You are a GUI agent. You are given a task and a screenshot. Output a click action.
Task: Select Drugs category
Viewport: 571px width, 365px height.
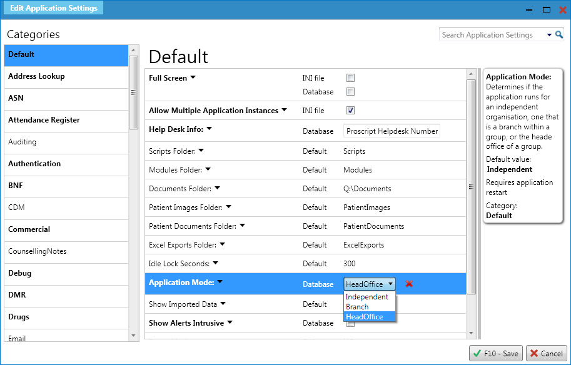66,317
